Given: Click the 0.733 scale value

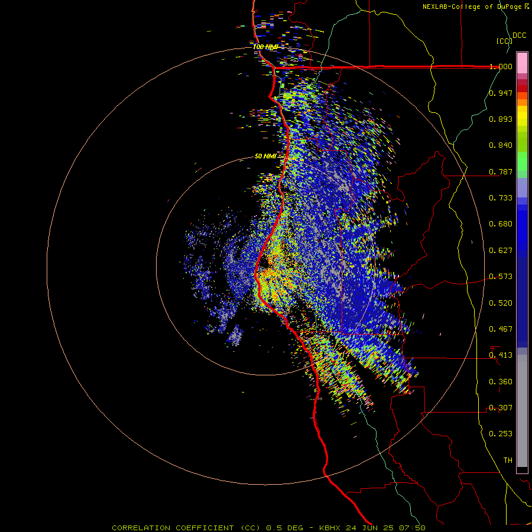Looking at the screenshot, I should (x=501, y=198).
